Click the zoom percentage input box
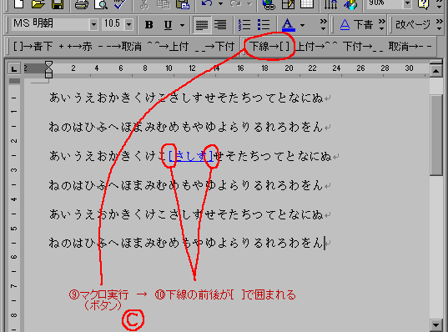This screenshot has width=448, height=332. (384, 3)
